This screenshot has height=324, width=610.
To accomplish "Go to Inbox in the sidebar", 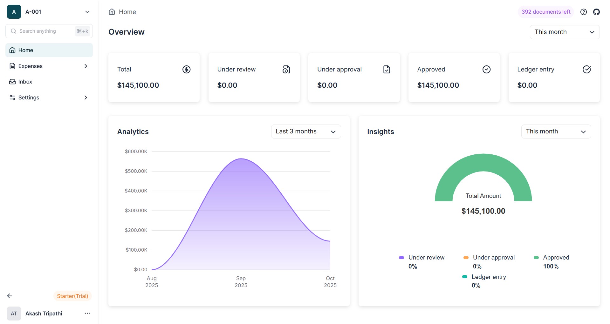I will point(25,82).
